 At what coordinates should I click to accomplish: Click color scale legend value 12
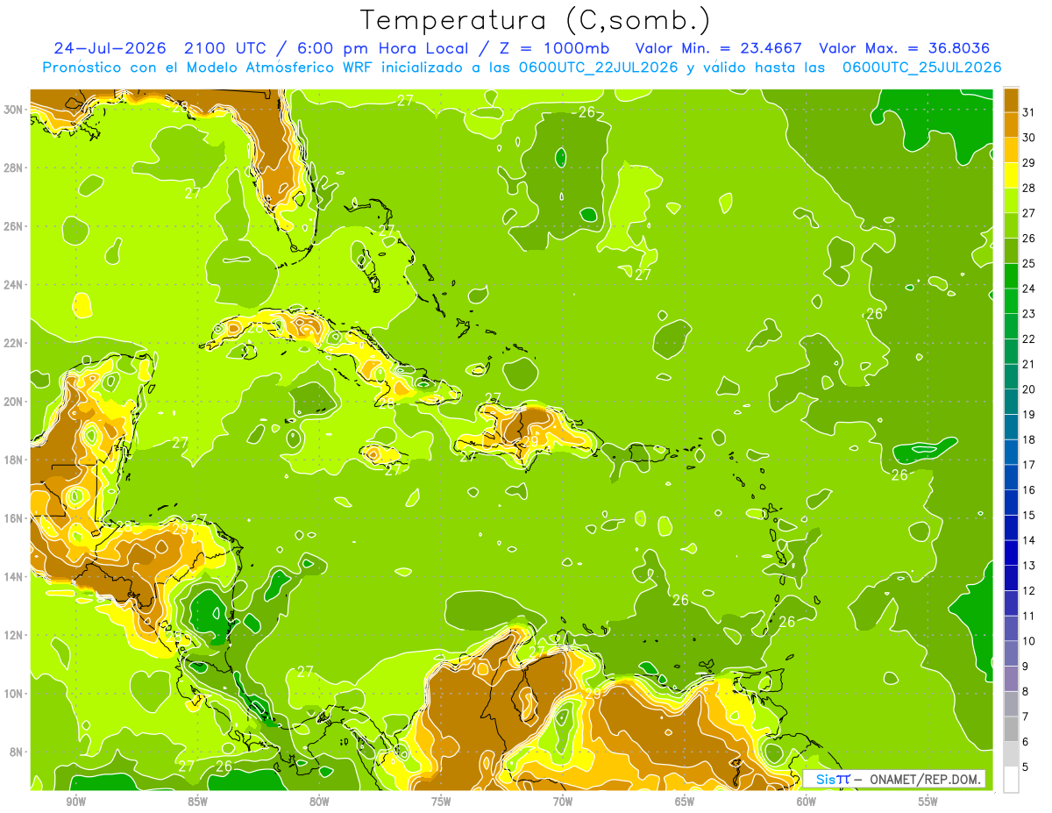click(1029, 591)
